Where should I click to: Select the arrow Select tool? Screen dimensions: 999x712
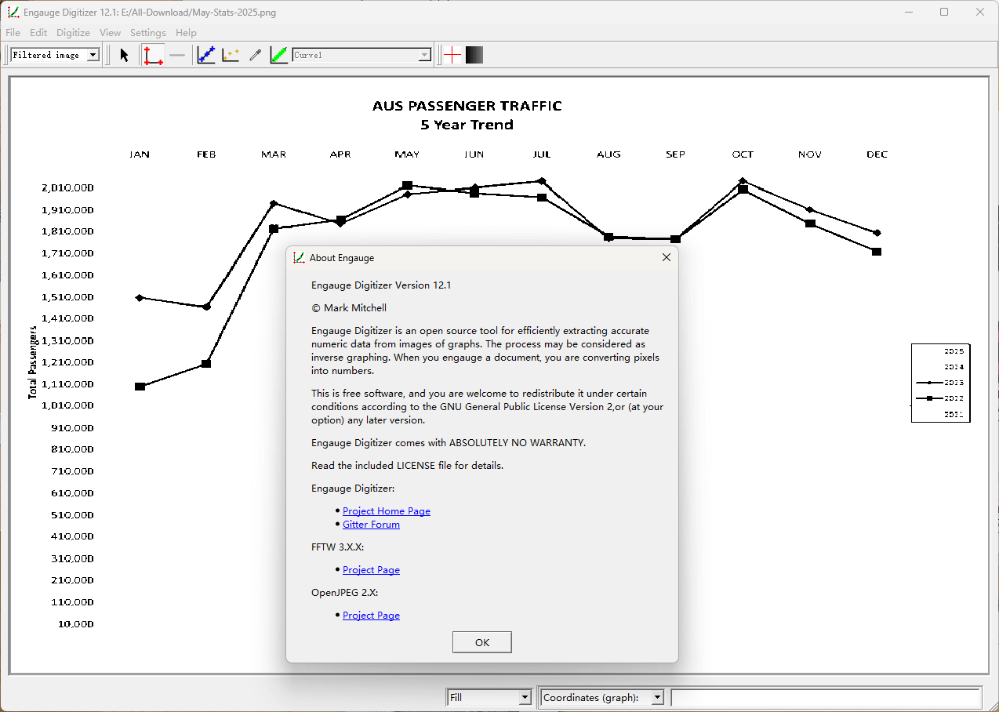(x=122, y=54)
